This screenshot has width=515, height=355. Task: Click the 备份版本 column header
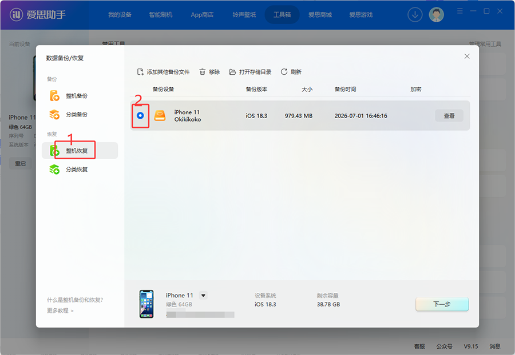pyautogui.click(x=256, y=89)
